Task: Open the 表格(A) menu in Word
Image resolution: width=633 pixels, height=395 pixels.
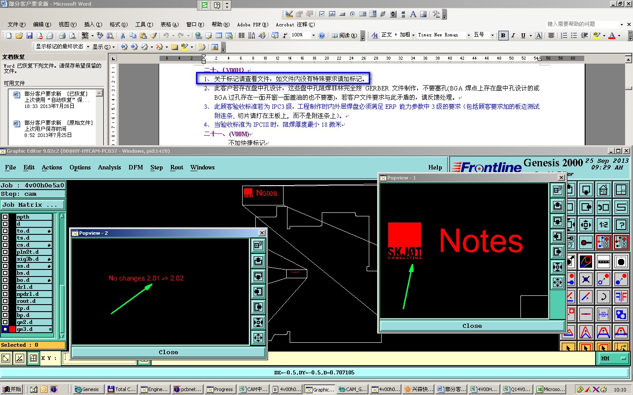Action: (x=169, y=25)
